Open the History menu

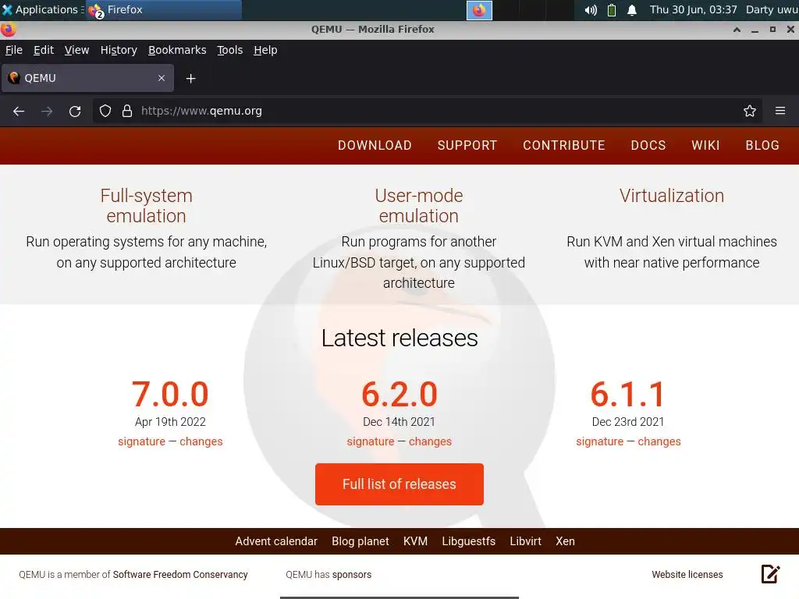(x=119, y=50)
